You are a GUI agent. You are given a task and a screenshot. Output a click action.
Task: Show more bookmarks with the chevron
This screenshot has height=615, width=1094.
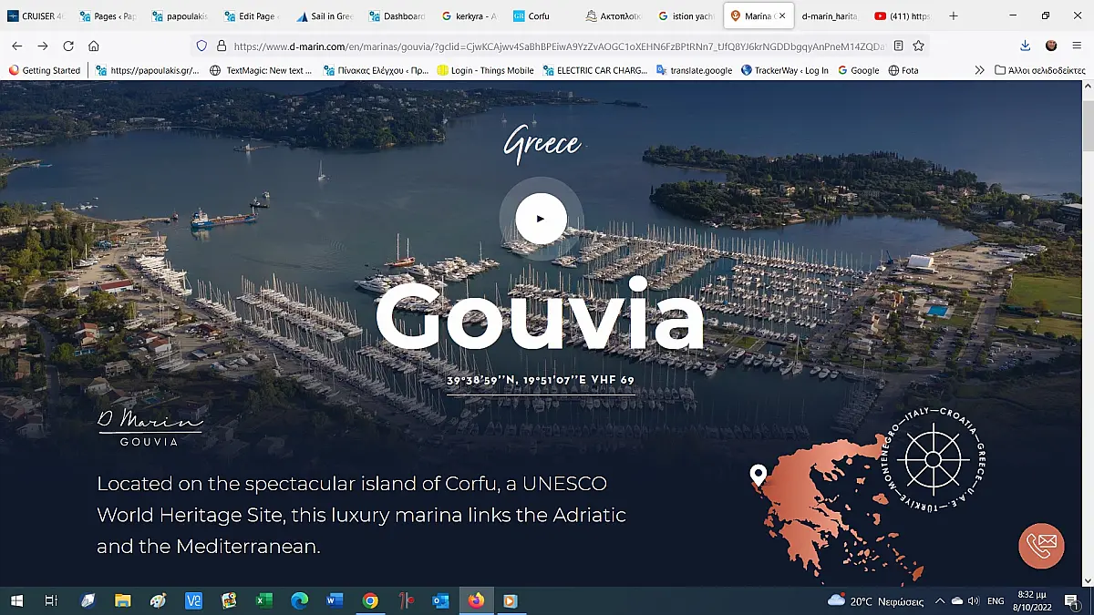click(979, 70)
